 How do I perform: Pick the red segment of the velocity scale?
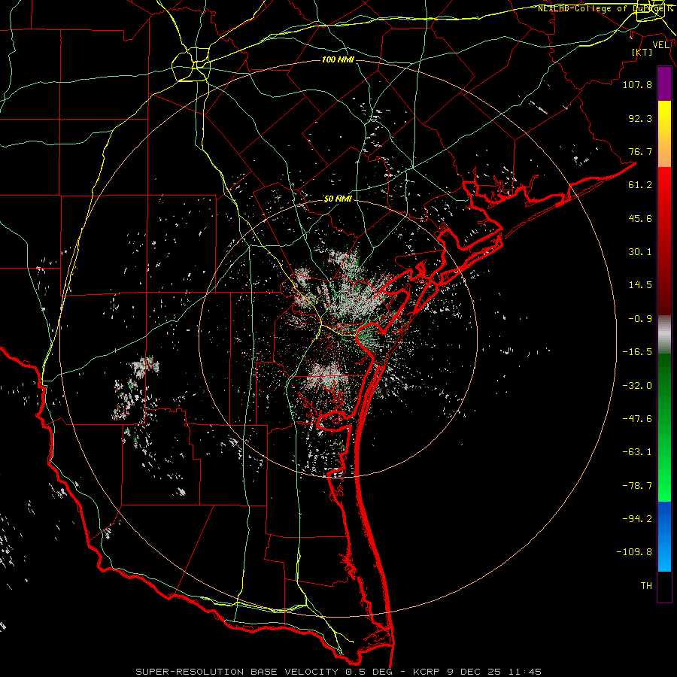point(664,241)
